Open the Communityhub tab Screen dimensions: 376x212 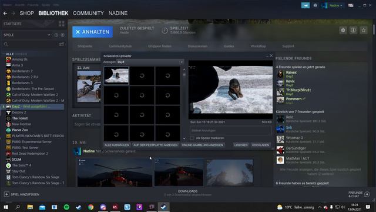(120, 46)
